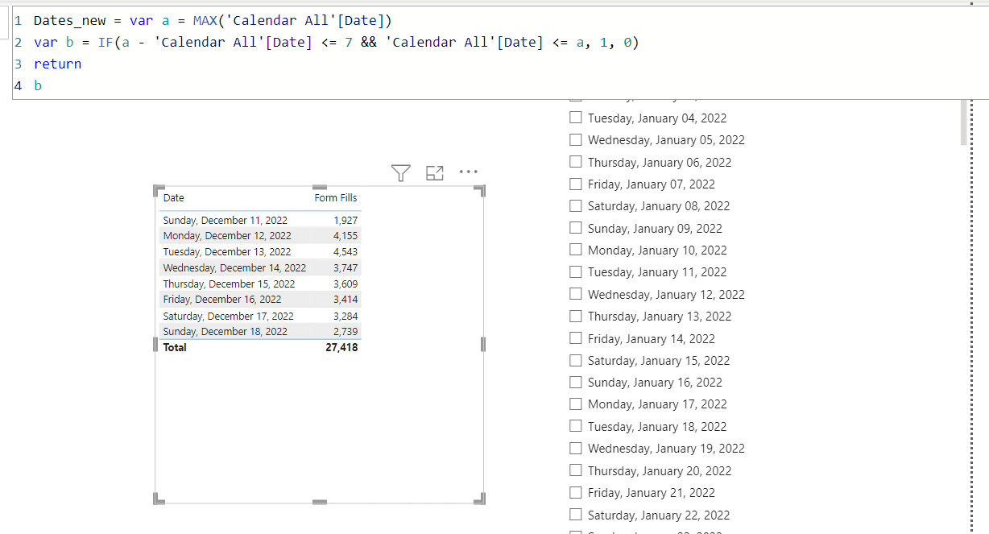Screen dimensions: 989x534
Task: Select Saturday, January 15, 2022 checkbox
Action: tap(575, 360)
